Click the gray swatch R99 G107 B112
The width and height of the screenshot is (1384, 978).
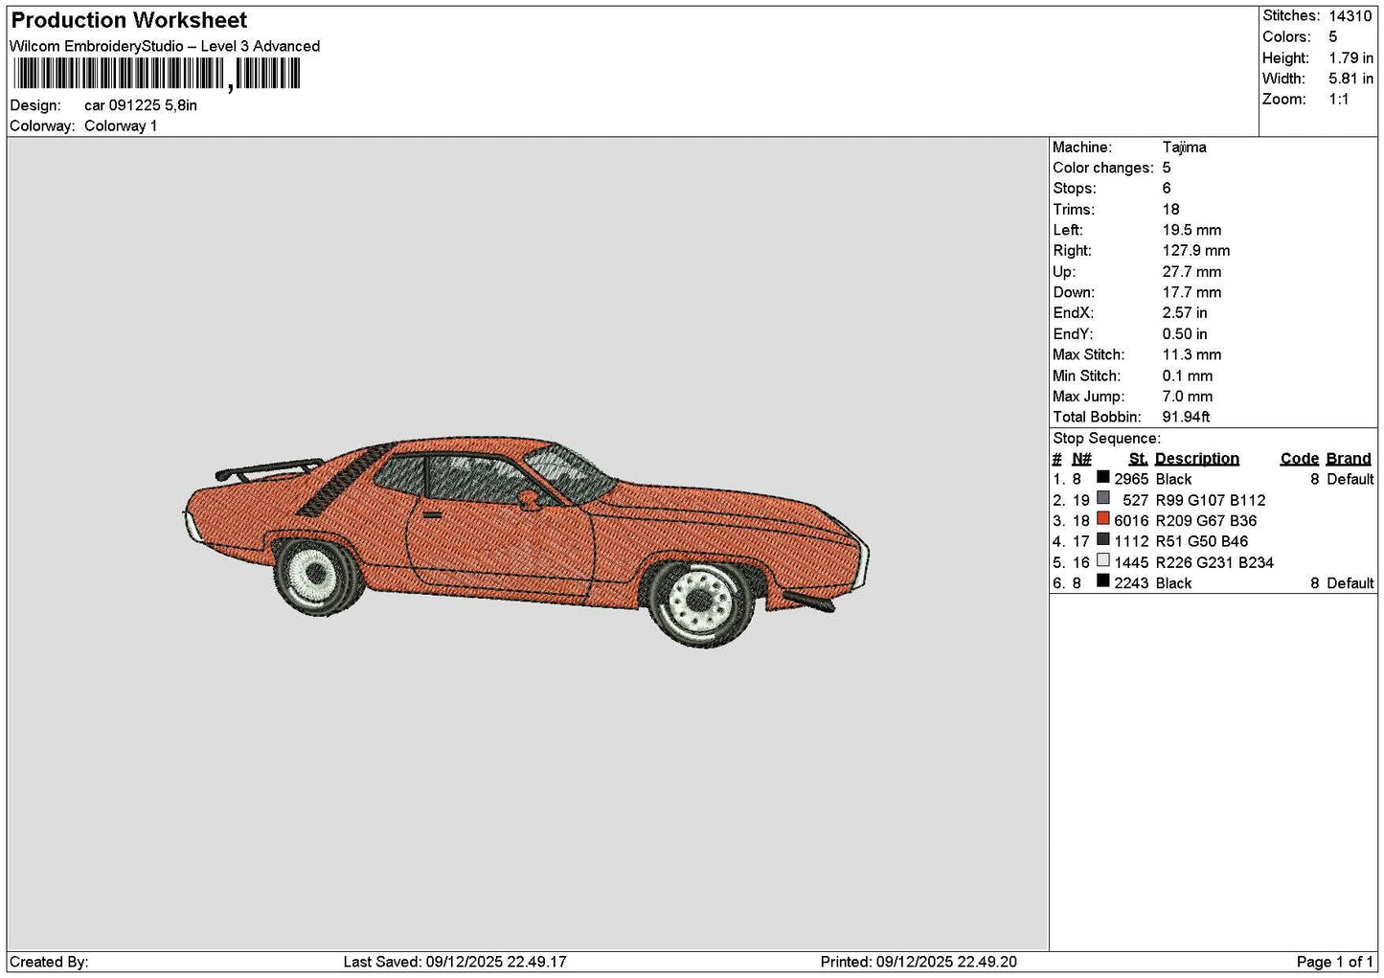[x=1103, y=498]
